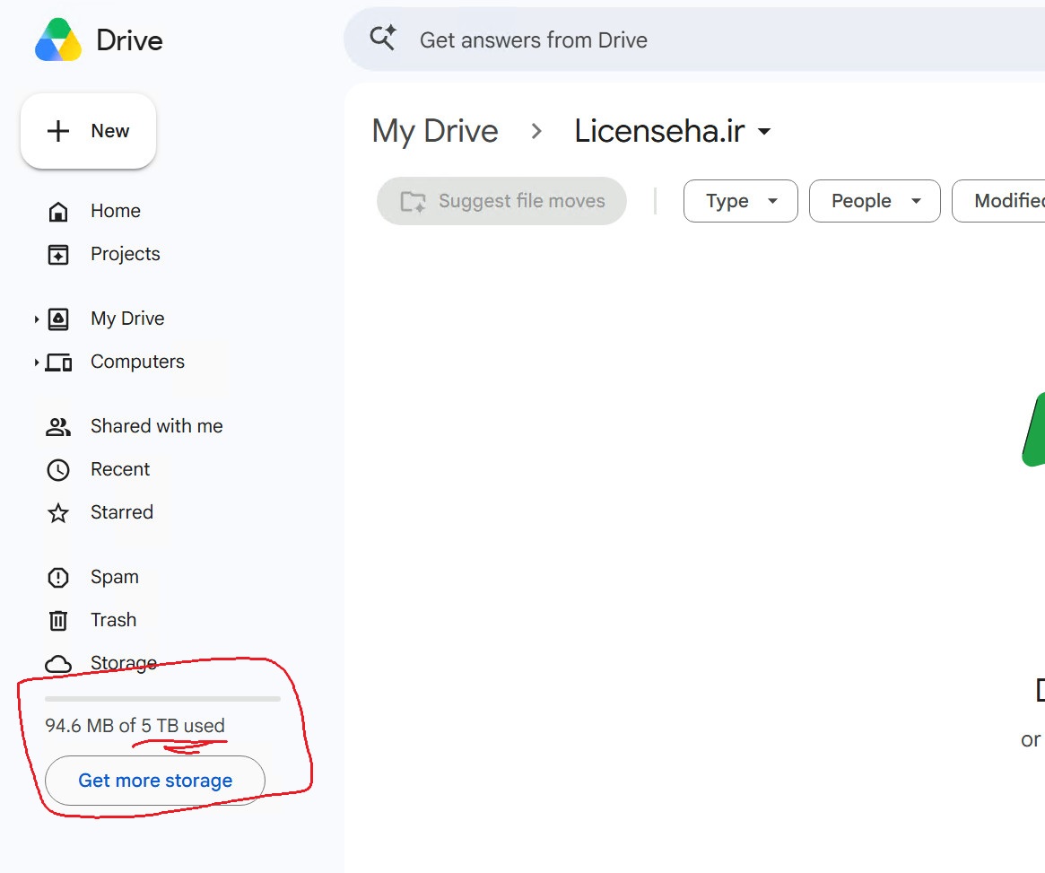Select Computers in the sidebar
Viewport: 1045px width, 873px height.
(x=137, y=362)
